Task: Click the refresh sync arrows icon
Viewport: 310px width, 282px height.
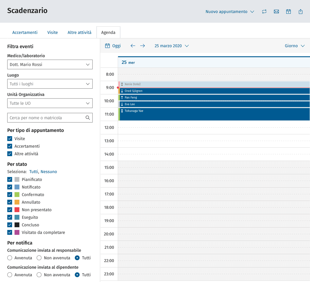Action: pos(264,12)
